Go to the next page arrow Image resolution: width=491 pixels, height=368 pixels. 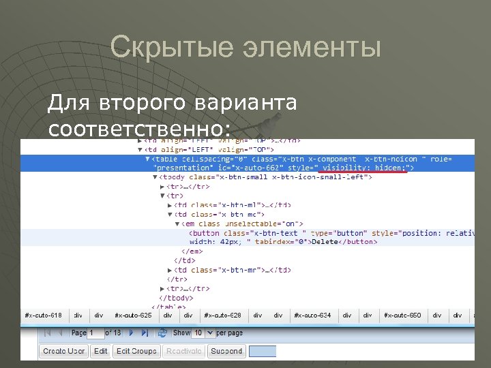coord(132,333)
